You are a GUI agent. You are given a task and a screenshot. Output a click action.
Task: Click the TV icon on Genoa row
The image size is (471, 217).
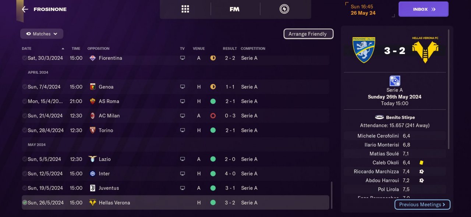(182, 87)
